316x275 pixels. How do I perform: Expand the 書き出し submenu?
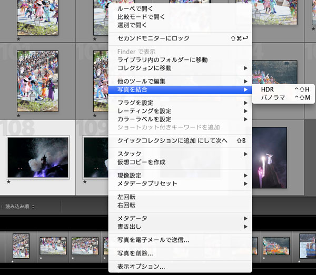[x=180, y=227]
